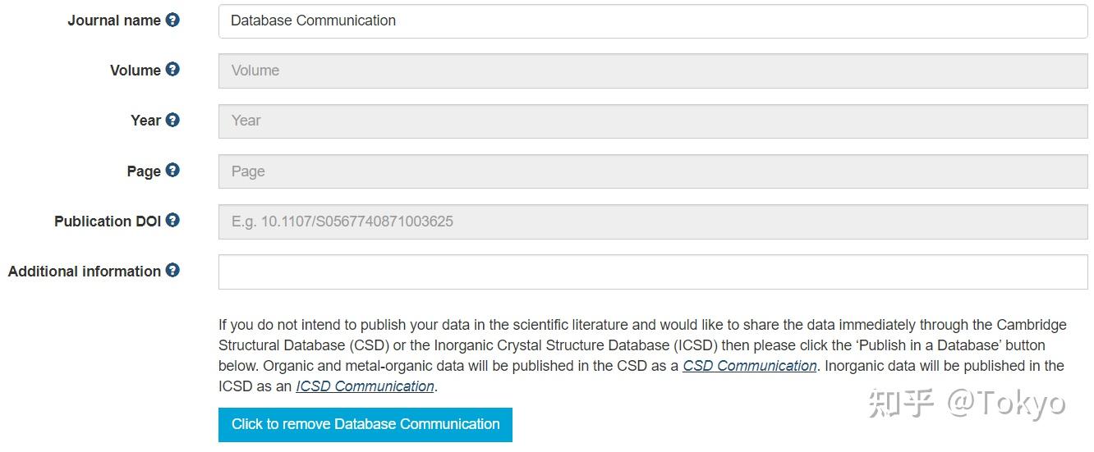The height and width of the screenshot is (452, 1094).
Task: Open the CSD Communication link
Action: tap(749, 366)
